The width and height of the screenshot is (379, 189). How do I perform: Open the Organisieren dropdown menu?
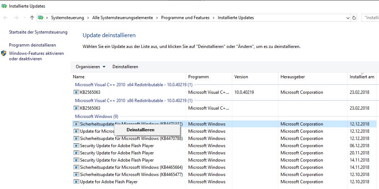(x=90, y=67)
